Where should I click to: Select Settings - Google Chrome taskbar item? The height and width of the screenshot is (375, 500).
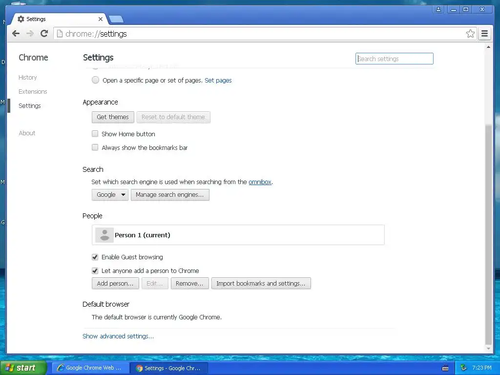[169, 368]
